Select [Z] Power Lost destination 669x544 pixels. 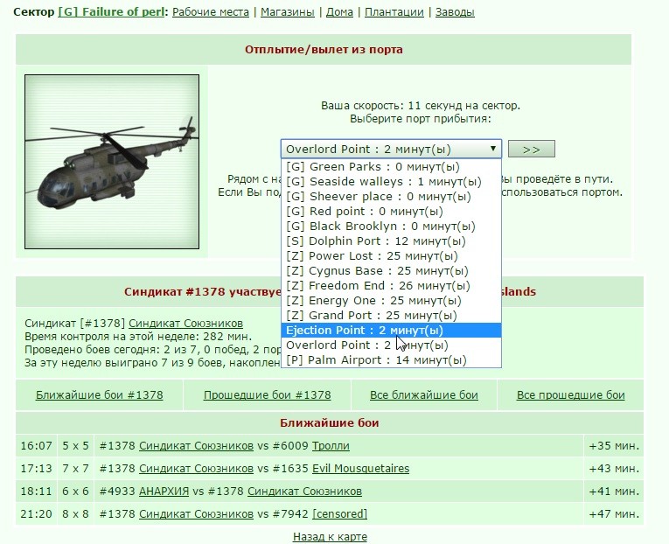tap(391, 256)
